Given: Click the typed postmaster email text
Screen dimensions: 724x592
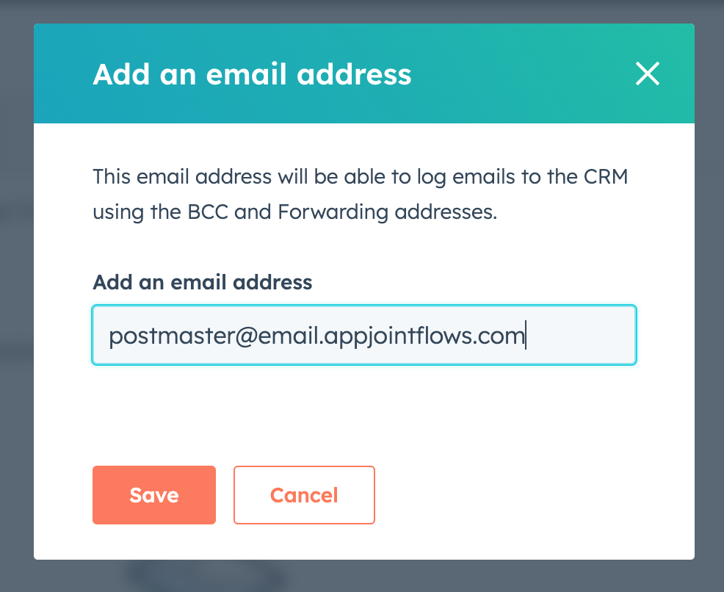Looking at the screenshot, I should 316,336.
